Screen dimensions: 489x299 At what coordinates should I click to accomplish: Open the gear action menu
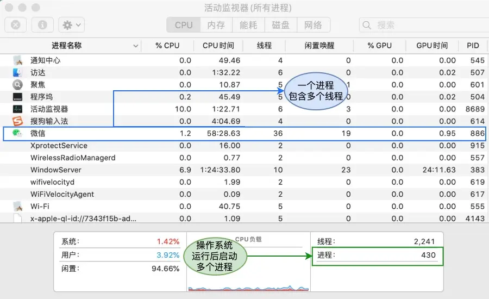[x=71, y=25]
